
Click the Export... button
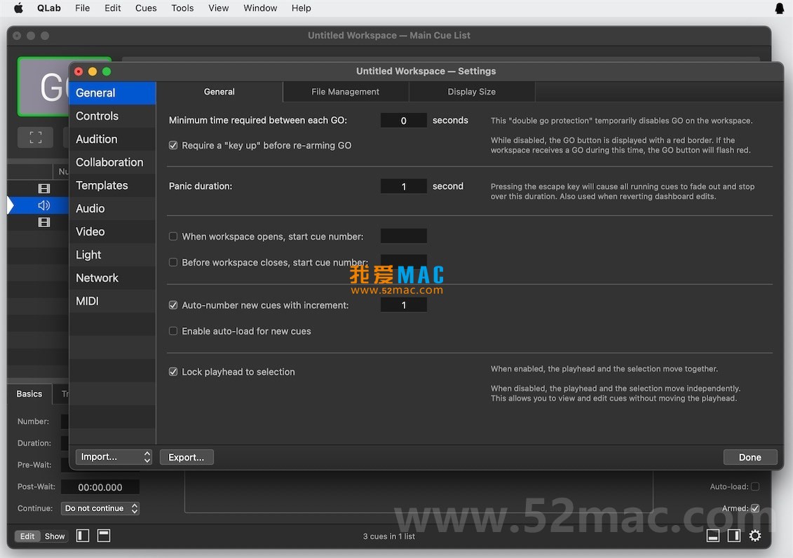187,457
